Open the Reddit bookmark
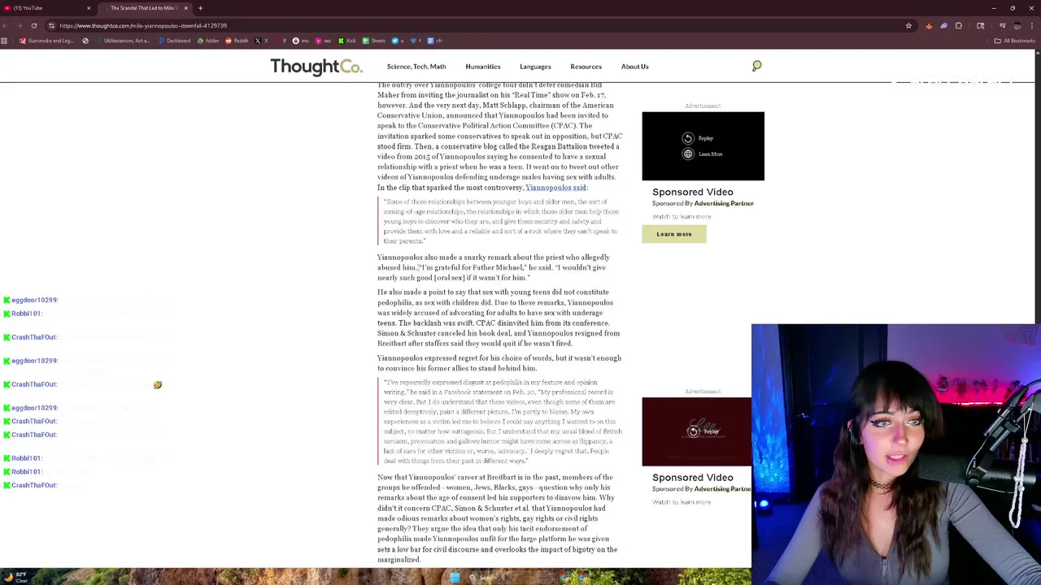 click(x=237, y=41)
